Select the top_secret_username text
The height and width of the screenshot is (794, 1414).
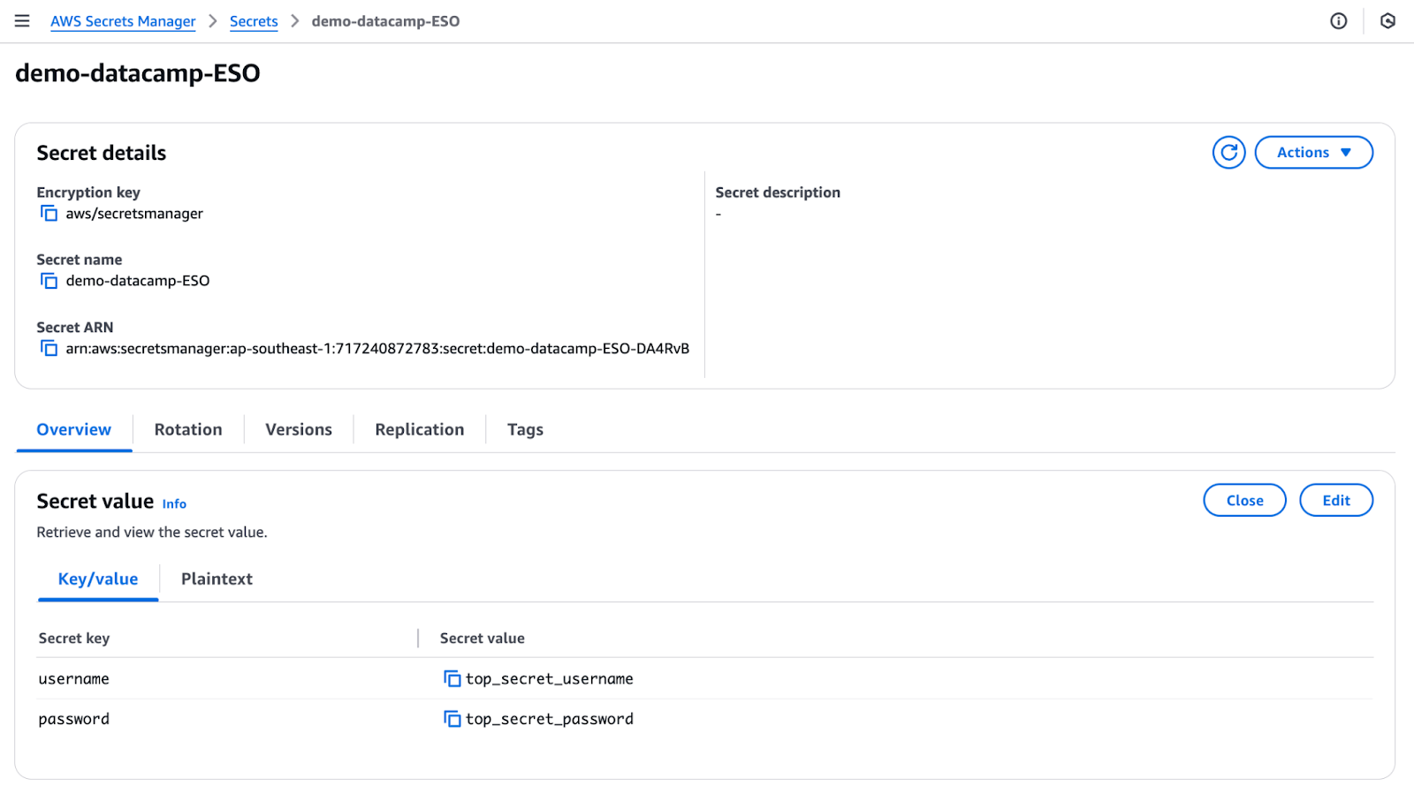(550, 679)
